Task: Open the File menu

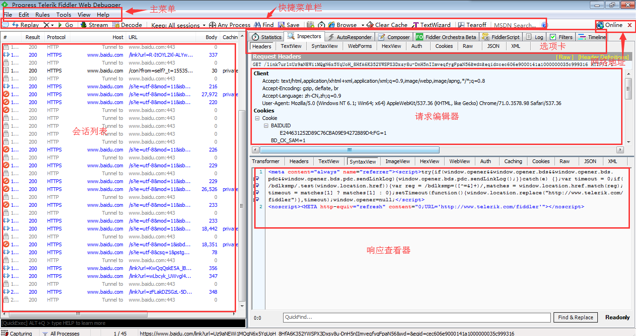Action: click(7, 14)
